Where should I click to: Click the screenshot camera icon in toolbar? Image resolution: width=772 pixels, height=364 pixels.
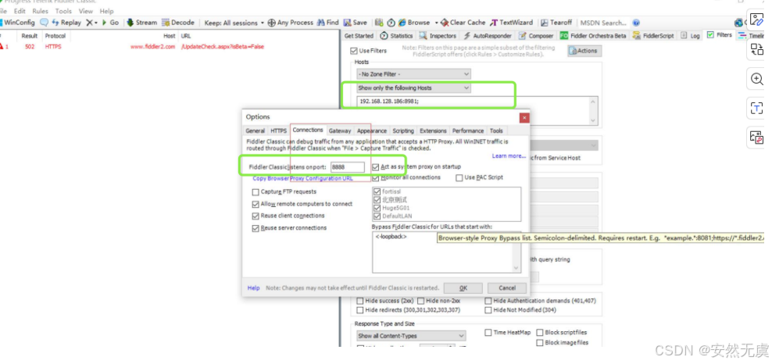tap(379, 23)
